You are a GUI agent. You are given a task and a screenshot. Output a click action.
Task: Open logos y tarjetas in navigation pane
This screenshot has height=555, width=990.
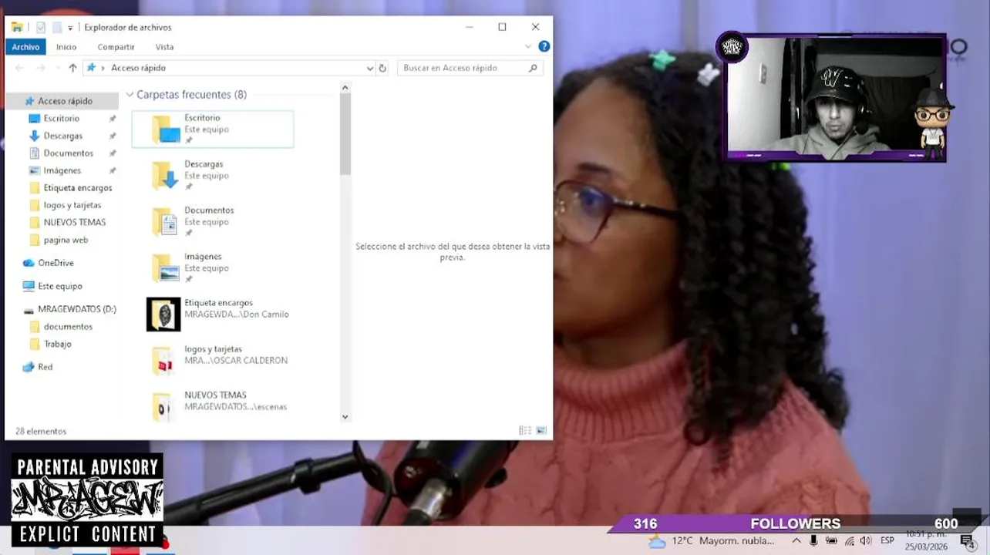click(72, 205)
